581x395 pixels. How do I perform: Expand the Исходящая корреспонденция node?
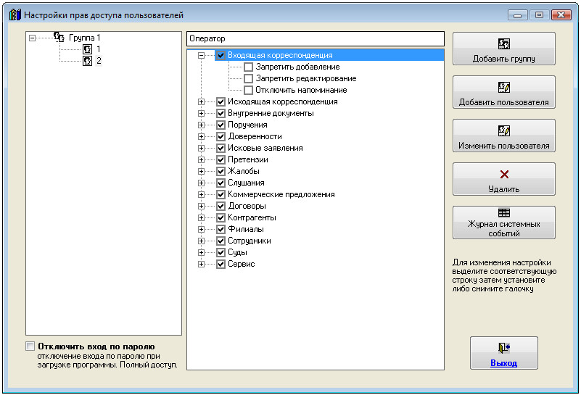pos(201,101)
